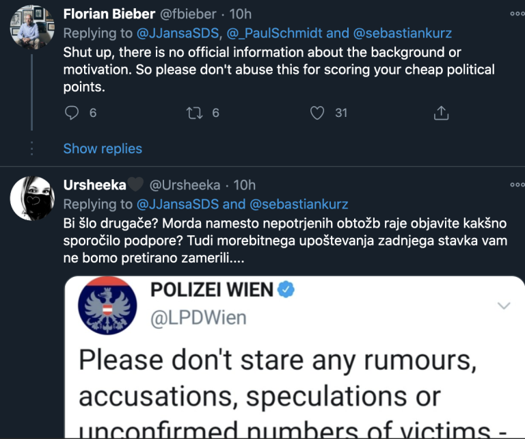Share Florian Bieber's tweet
Image resolution: width=525 pixels, height=439 pixels.
(442, 113)
